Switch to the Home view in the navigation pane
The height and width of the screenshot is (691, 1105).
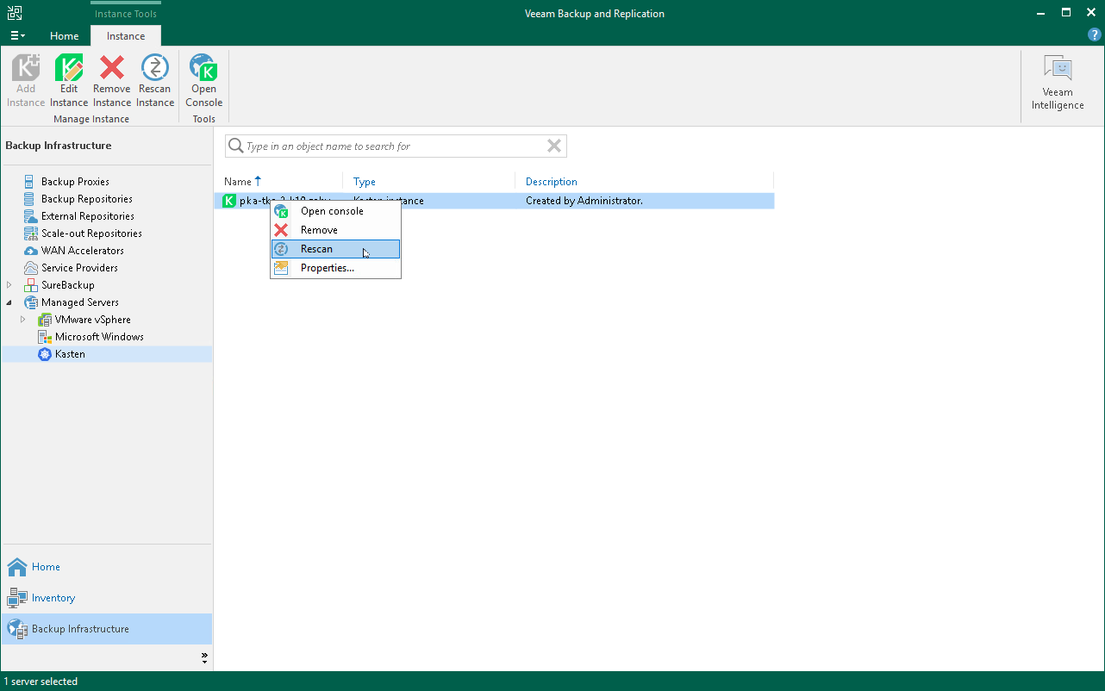107,567
